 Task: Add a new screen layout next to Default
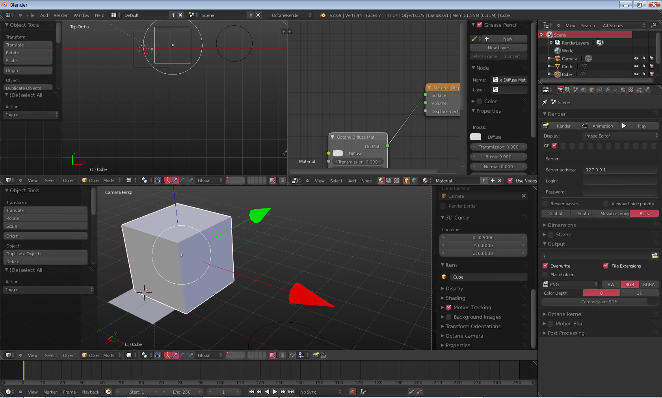point(173,15)
